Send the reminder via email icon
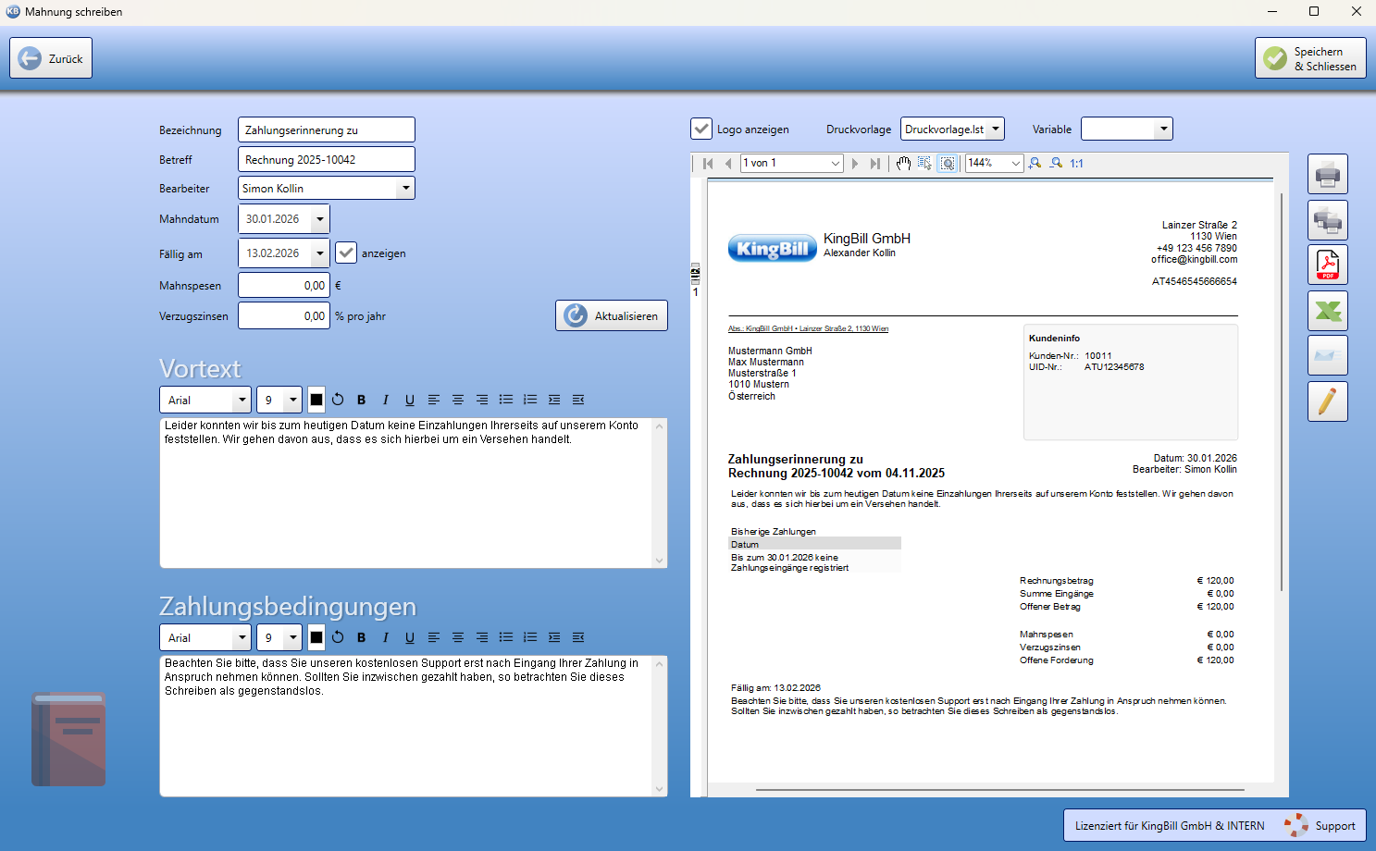 click(1327, 356)
